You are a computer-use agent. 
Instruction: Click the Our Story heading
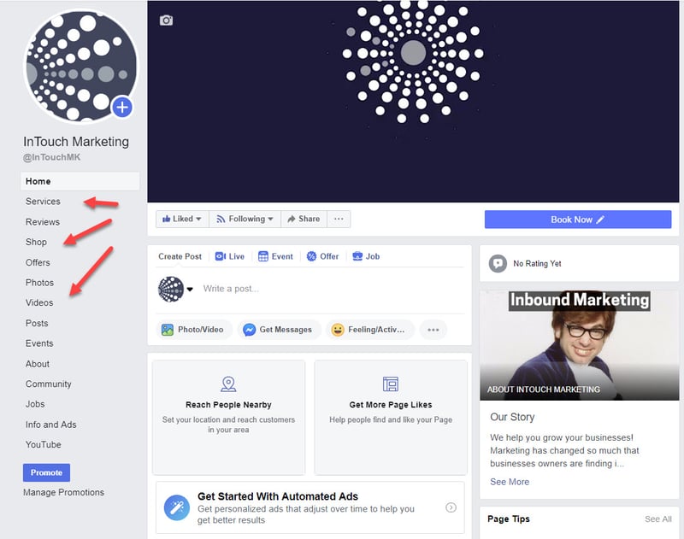pos(512,417)
